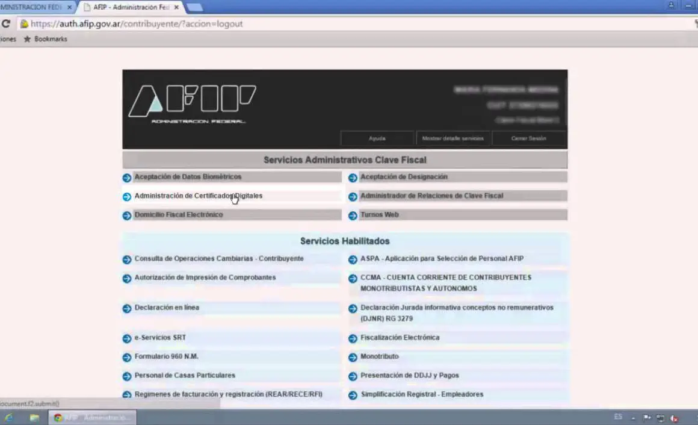Open the Fiscalización Electrónica link

tap(400, 338)
